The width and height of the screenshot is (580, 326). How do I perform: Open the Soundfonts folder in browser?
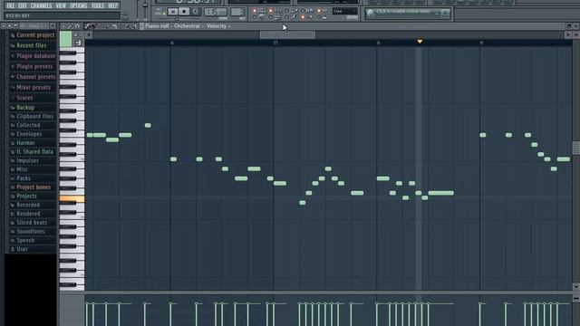click(x=30, y=232)
